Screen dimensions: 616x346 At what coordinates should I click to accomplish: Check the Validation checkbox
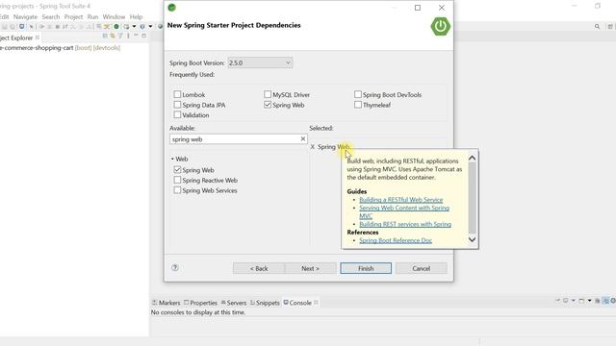177,115
